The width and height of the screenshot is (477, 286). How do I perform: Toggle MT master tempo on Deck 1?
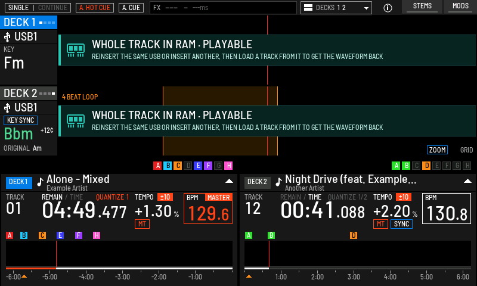point(142,224)
